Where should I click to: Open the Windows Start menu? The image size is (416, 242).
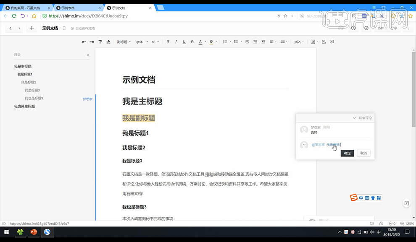click(x=7, y=232)
